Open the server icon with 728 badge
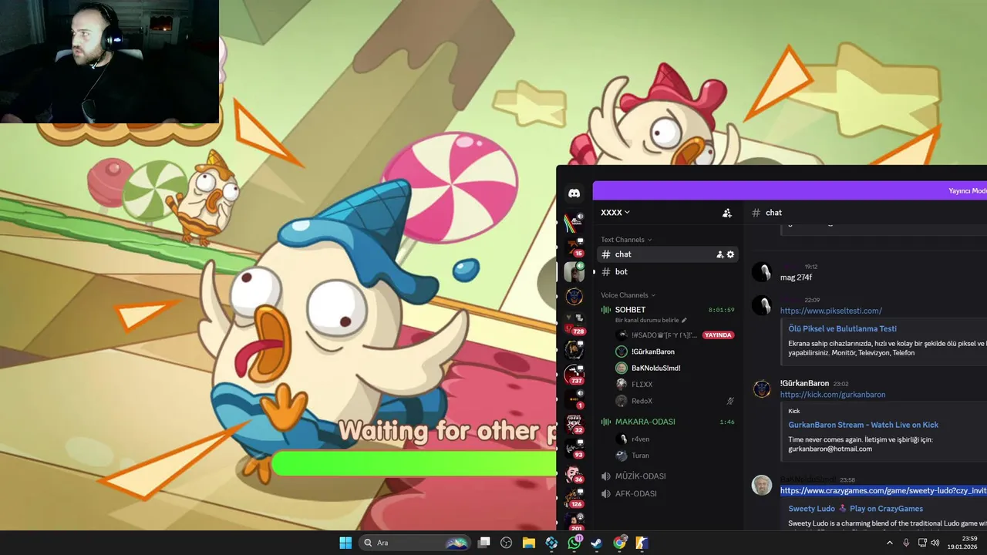Viewport: 987px width, 555px height. click(x=574, y=322)
